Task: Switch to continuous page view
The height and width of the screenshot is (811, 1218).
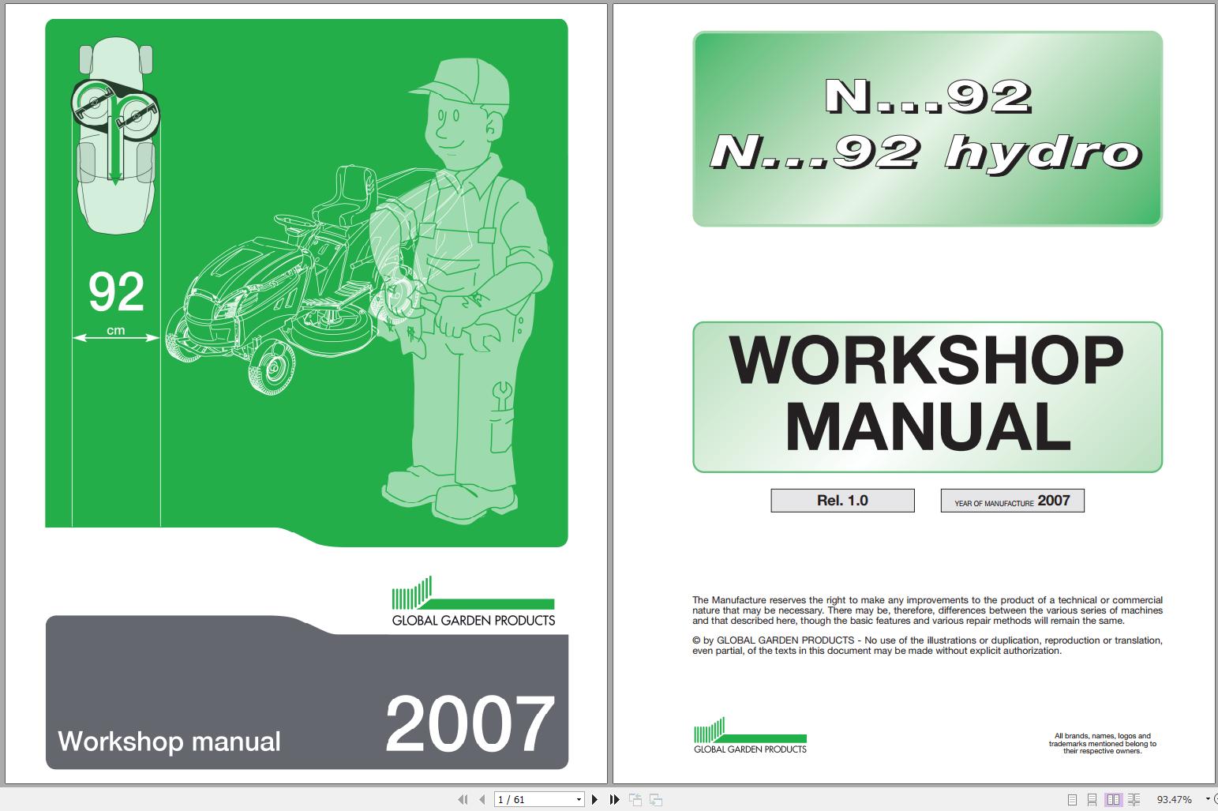Action: click(x=1092, y=799)
